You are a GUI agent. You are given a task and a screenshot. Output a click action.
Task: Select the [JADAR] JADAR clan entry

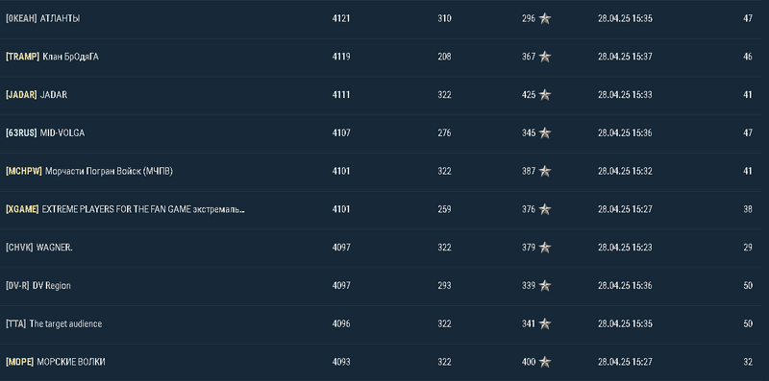37,95
